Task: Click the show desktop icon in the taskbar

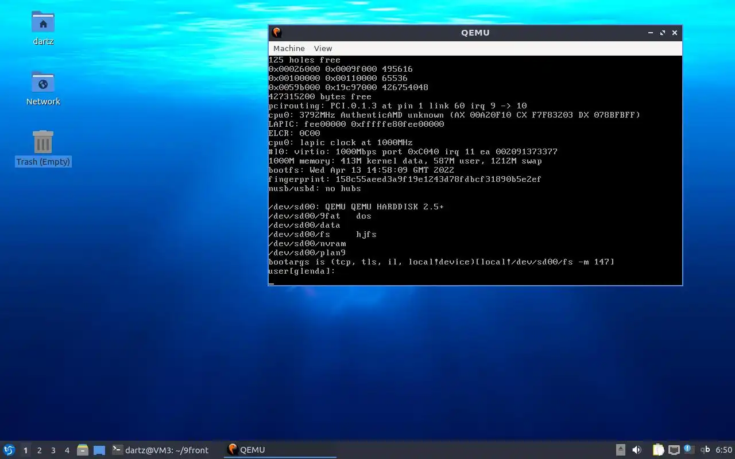Action: pos(99,450)
